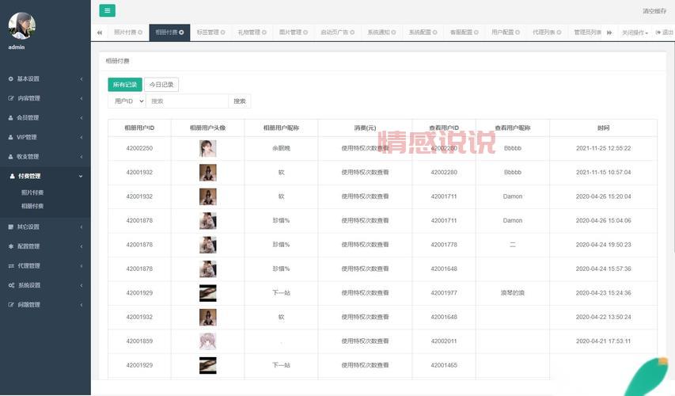This screenshot has width=675, height=396.
Task: Open avatar thumbnail in the 2020-04-23 15:24:36 row
Action: pyautogui.click(x=208, y=293)
